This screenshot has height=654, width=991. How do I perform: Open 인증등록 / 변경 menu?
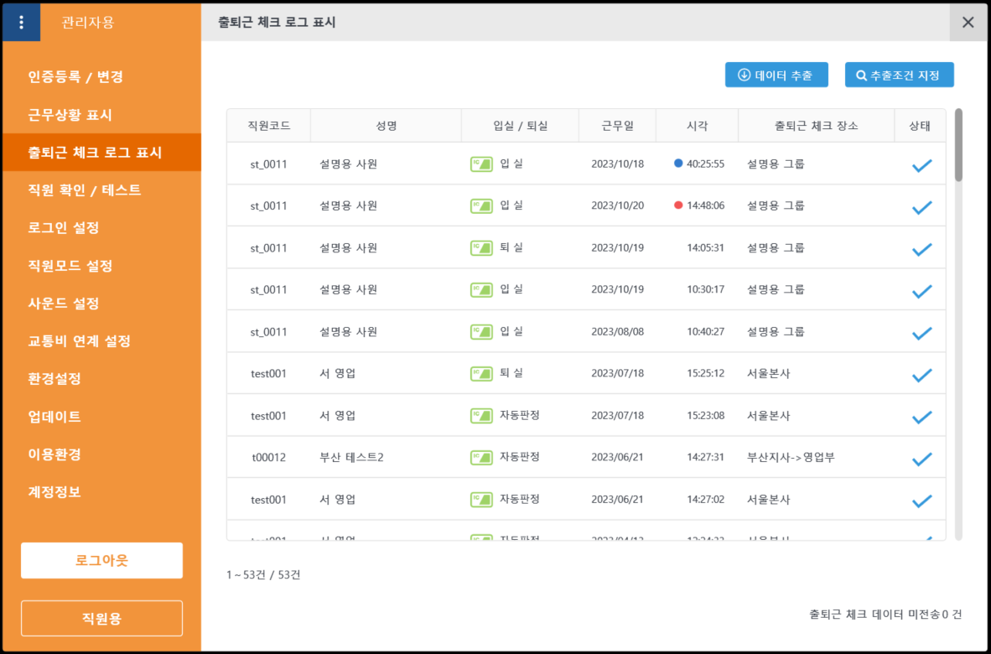pos(75,77)
